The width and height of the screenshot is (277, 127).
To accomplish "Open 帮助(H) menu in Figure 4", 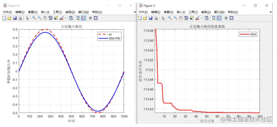I will (97, 12).
